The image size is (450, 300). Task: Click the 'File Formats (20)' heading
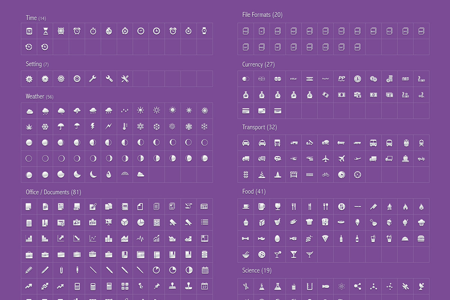262,15
